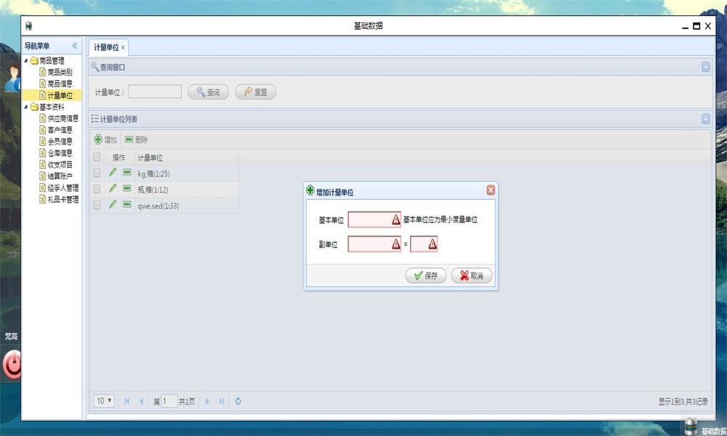
Task: Focus the 基本单位 input field
Action: [x=374, y=219]
